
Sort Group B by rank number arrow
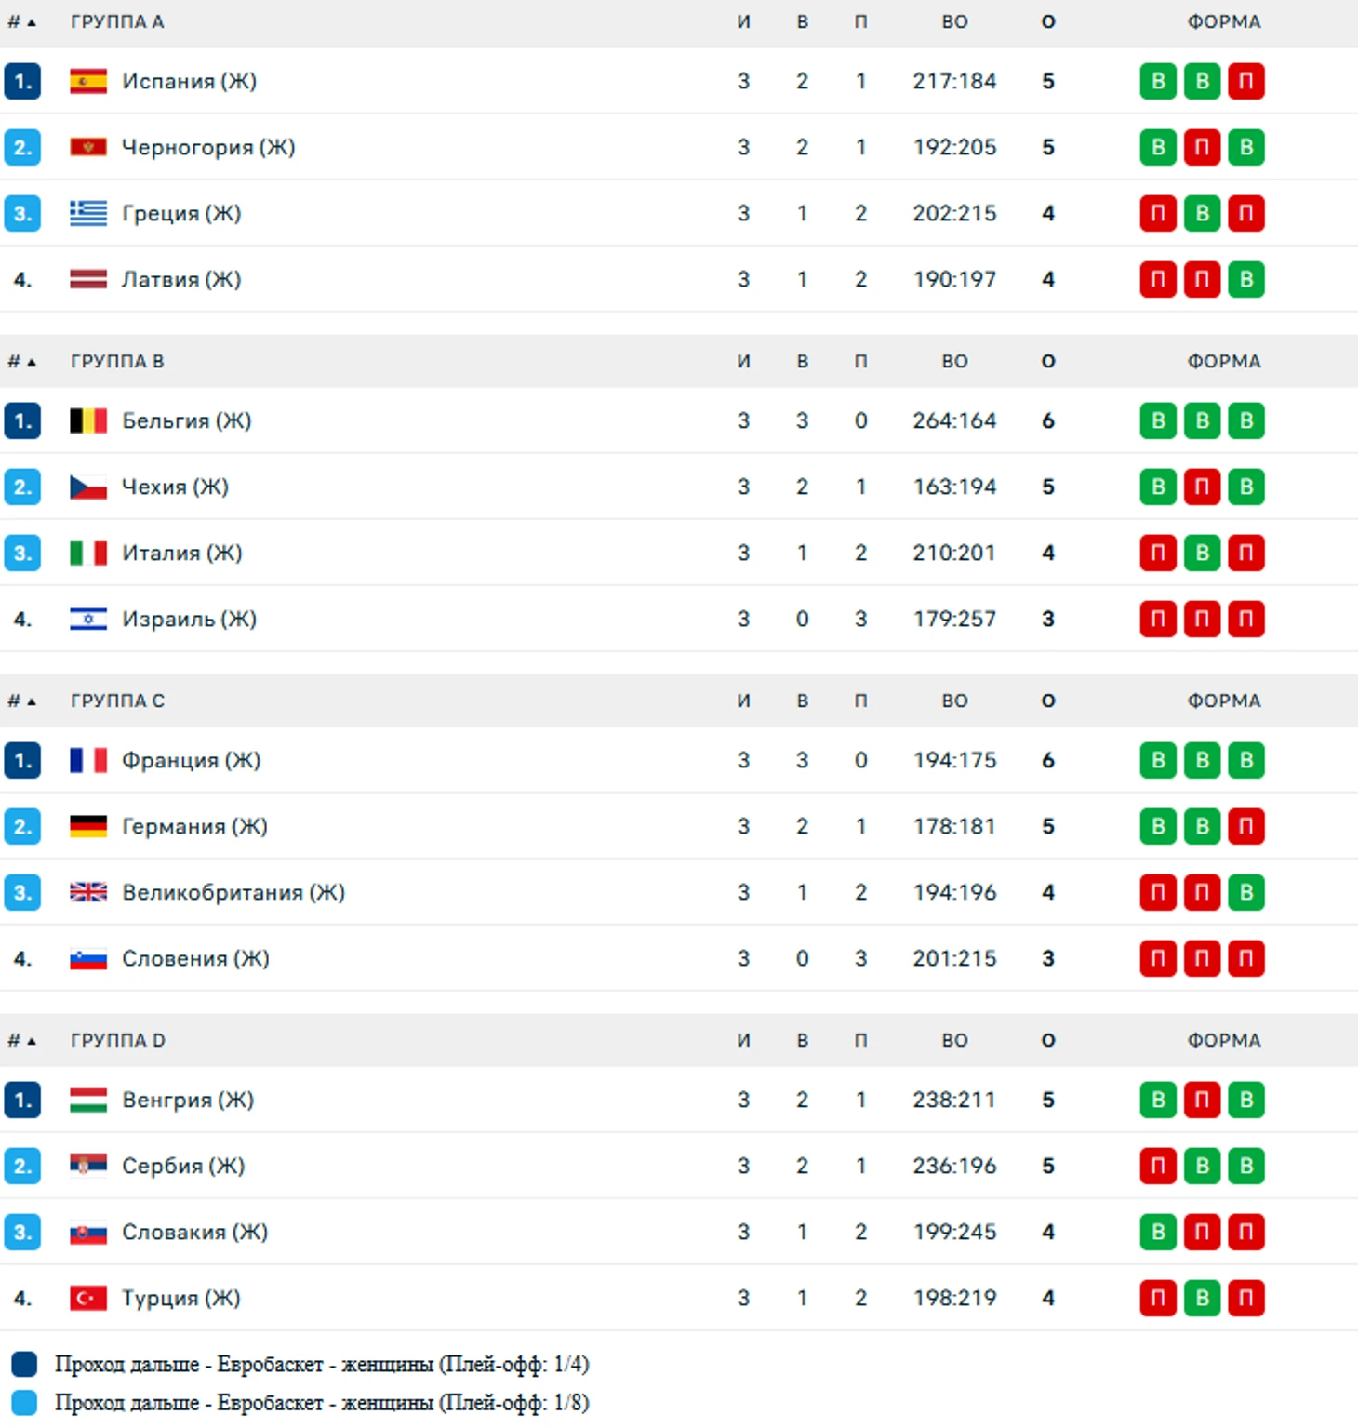tap(21, 361)
